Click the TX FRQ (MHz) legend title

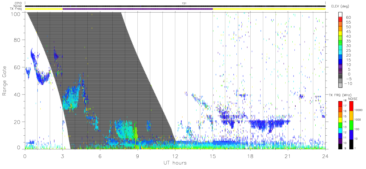coord(341,95)
